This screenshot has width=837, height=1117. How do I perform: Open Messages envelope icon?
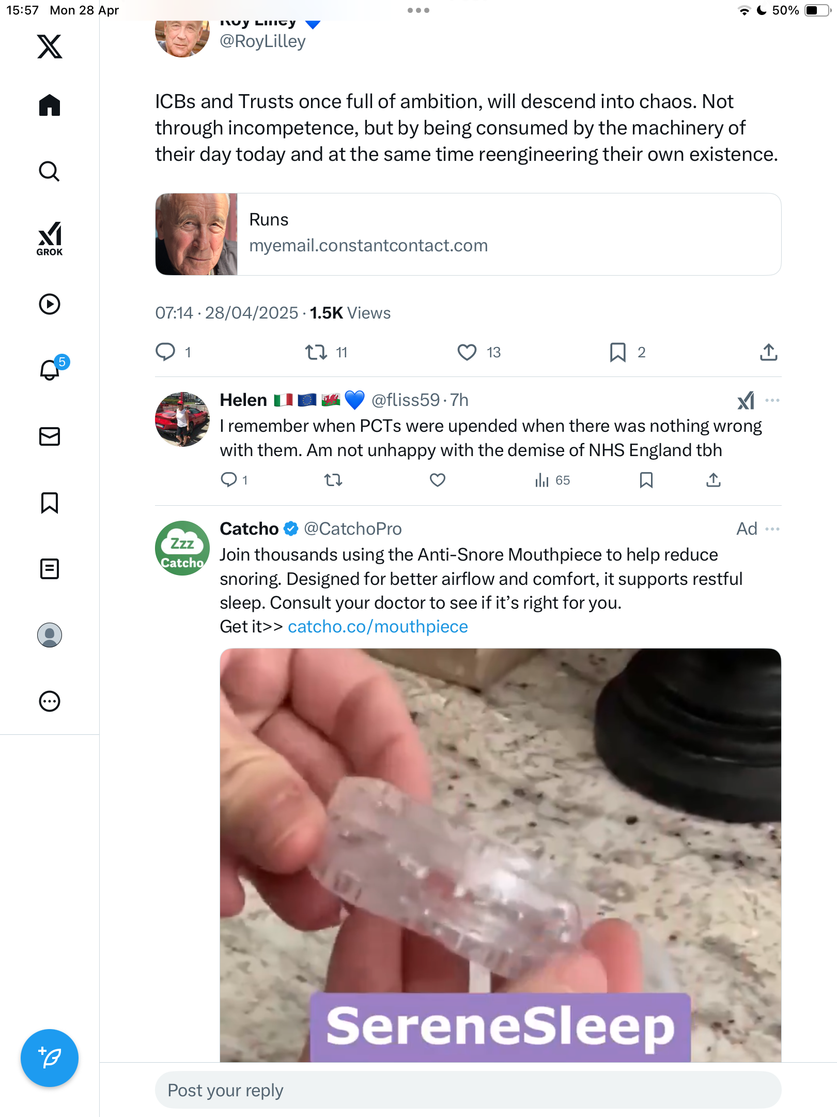(50, 436)
